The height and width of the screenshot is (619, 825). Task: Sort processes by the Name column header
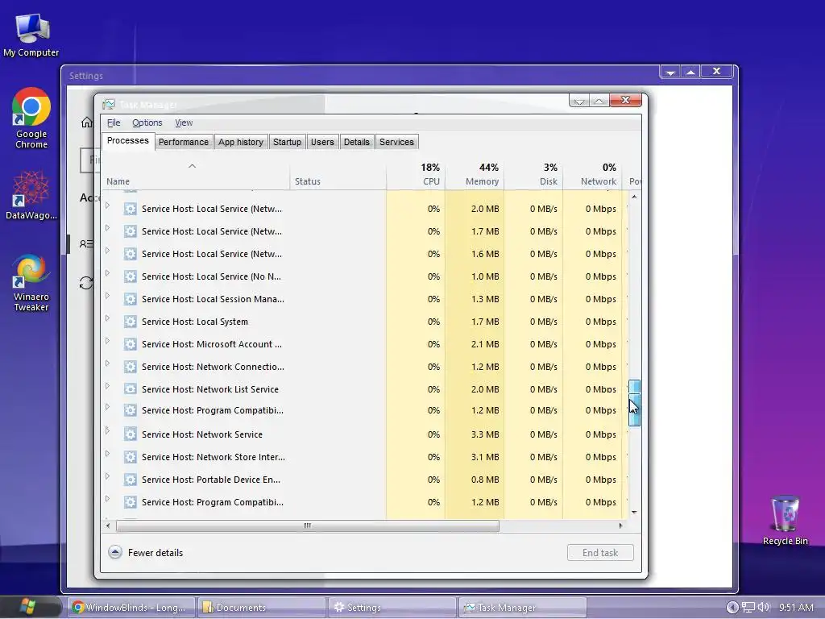(195, 175)
